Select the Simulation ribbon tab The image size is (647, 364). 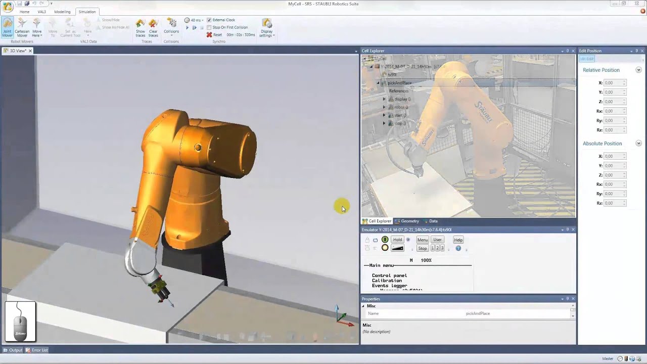click(87, 12)
